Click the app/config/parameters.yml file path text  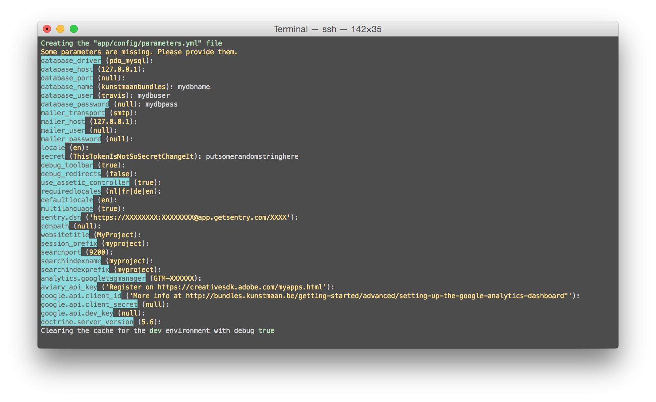[148, 43]
